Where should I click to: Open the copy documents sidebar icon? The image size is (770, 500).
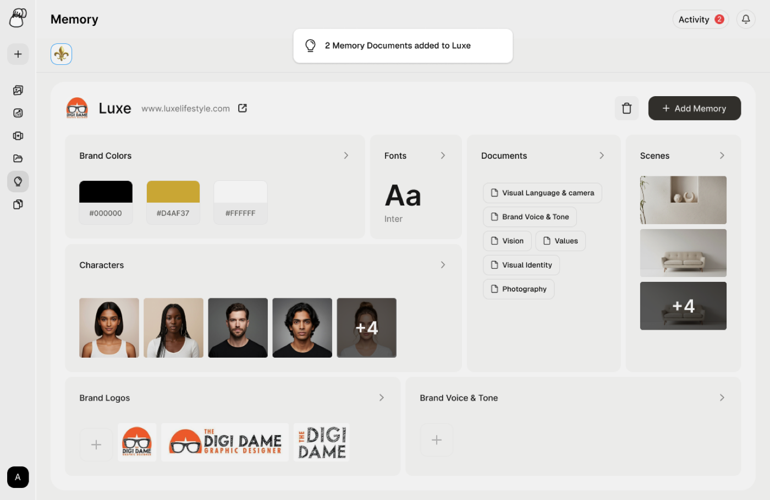(18, 204)
